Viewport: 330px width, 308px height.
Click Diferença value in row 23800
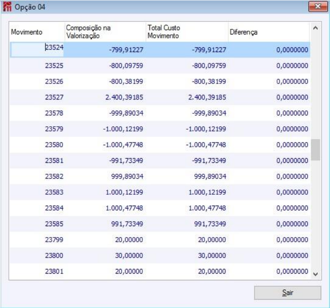[292, 256]
